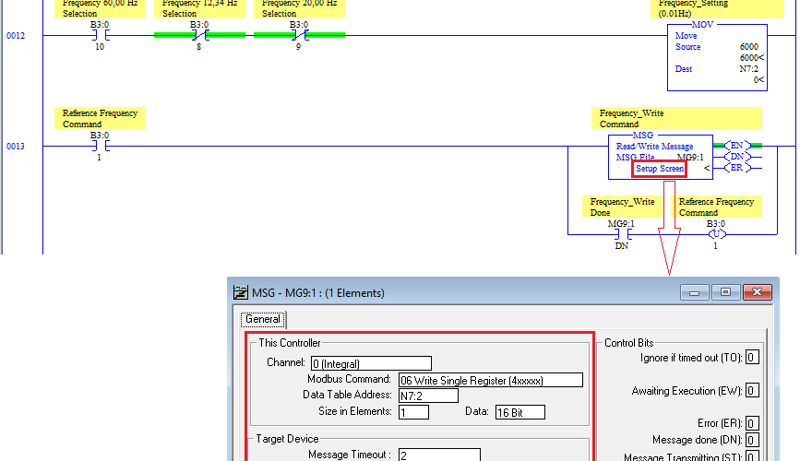Click the MSG dialog title bar icon
The width and height of the screenshot is (800, 461).
tap(240, 292)
